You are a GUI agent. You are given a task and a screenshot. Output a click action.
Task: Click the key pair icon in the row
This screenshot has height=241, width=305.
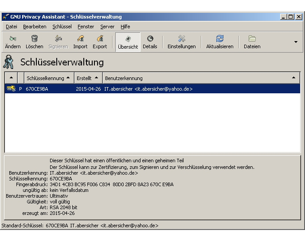[11, 89]
